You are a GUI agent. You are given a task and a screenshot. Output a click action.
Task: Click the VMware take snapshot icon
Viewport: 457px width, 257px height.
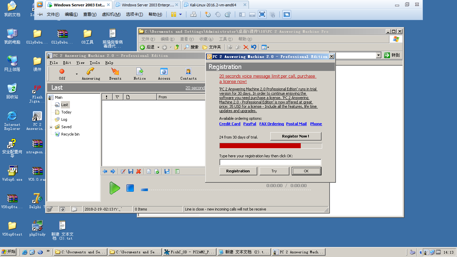tap(208, 14)
